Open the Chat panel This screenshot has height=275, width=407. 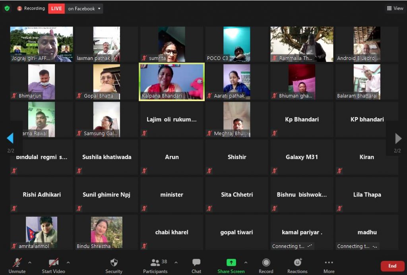click(x=196, y=265)
